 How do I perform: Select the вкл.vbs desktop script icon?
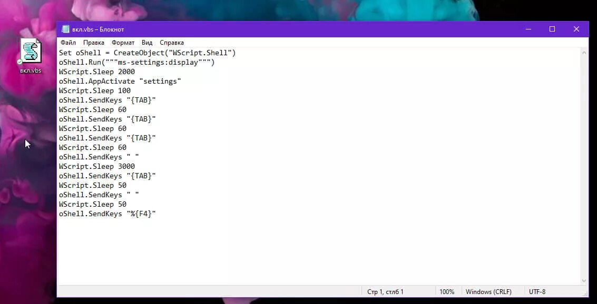[x=31, y=55]
